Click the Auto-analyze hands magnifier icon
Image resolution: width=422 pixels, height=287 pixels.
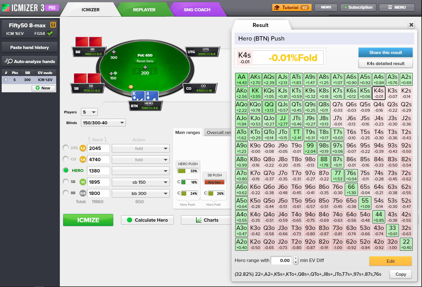9,61
